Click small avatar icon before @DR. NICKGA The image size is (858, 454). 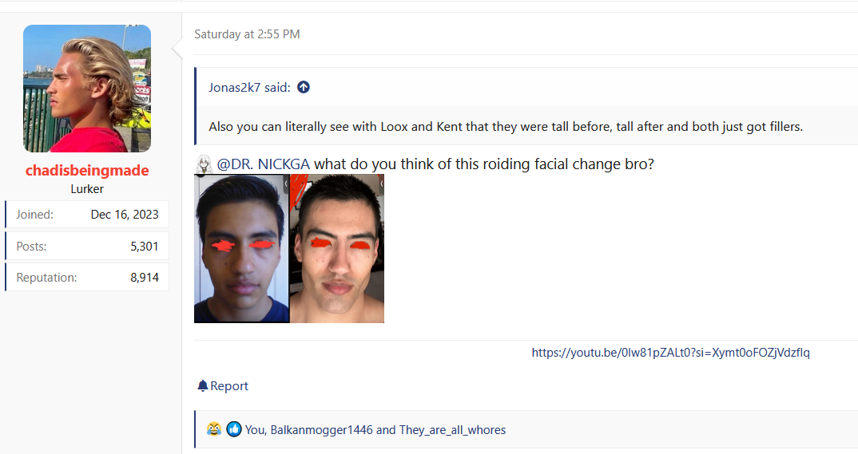204,164
